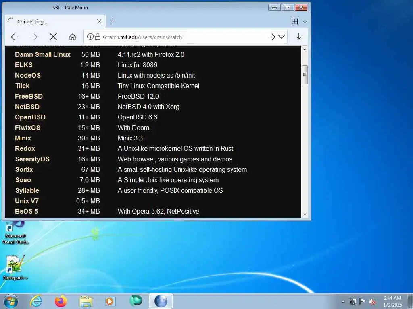This screenshot has height=309, width=413.
Task: Click the Pale Moon taskbar button
Action: tap(161, 301)
